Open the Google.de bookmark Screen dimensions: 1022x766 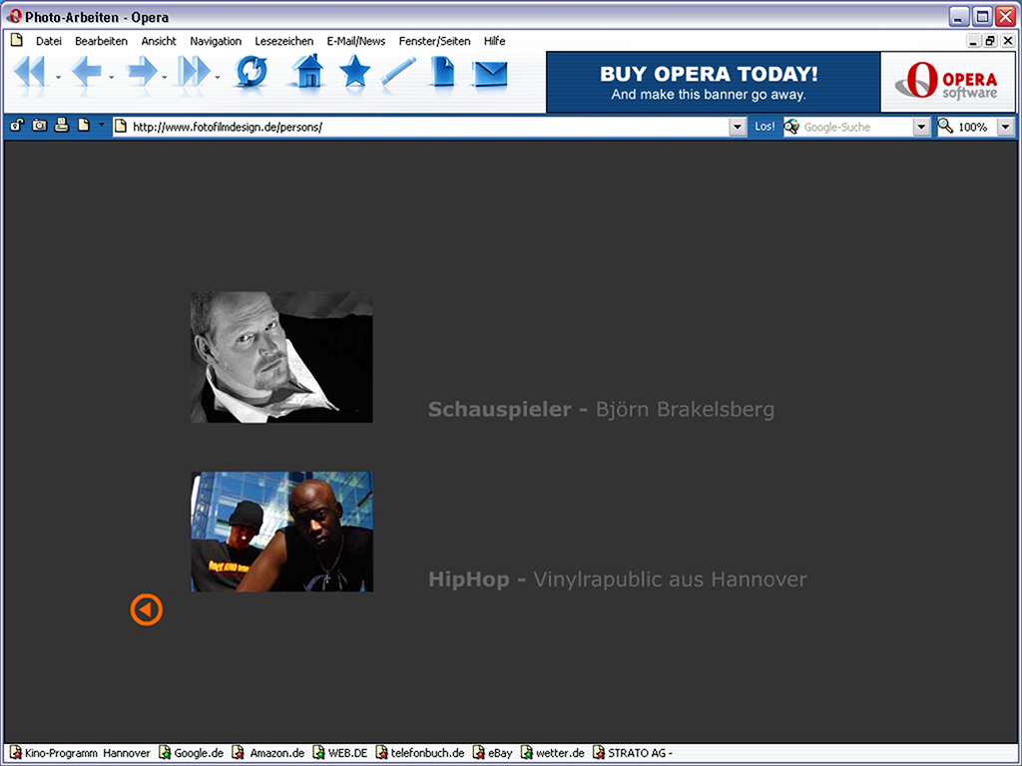pyautogui.click(x=192, y=753)
